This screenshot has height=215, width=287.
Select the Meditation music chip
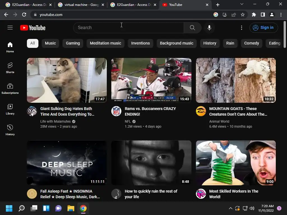pyautogui.click(x=105, y=43)
